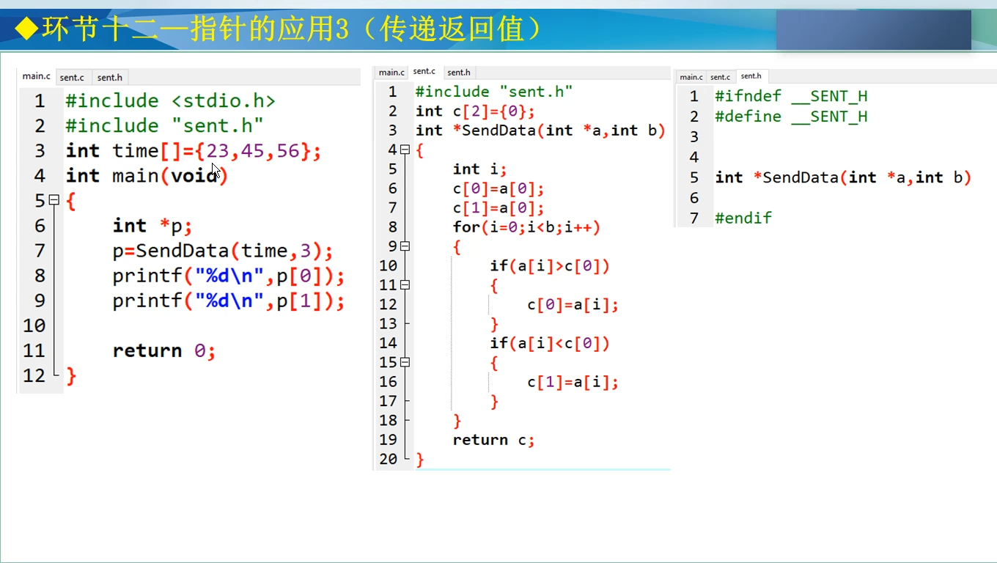Collapse second if-block fold marker at line 15
The width and height of the screenshot is (997, 563).
pyautogui.click(x=405, y=362)
